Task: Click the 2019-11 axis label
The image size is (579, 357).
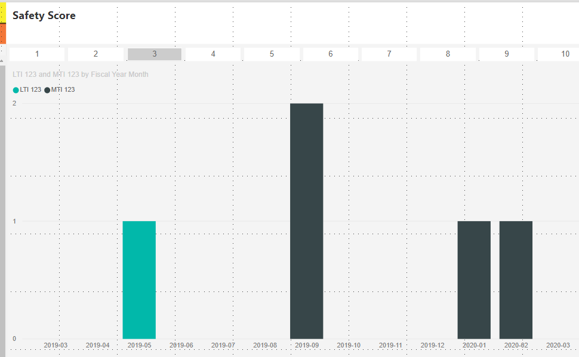Action: 390,345
